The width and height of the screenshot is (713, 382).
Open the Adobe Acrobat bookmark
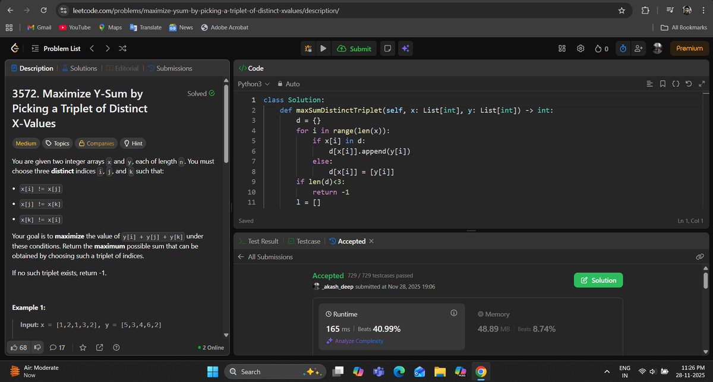(x=225, y=27)
